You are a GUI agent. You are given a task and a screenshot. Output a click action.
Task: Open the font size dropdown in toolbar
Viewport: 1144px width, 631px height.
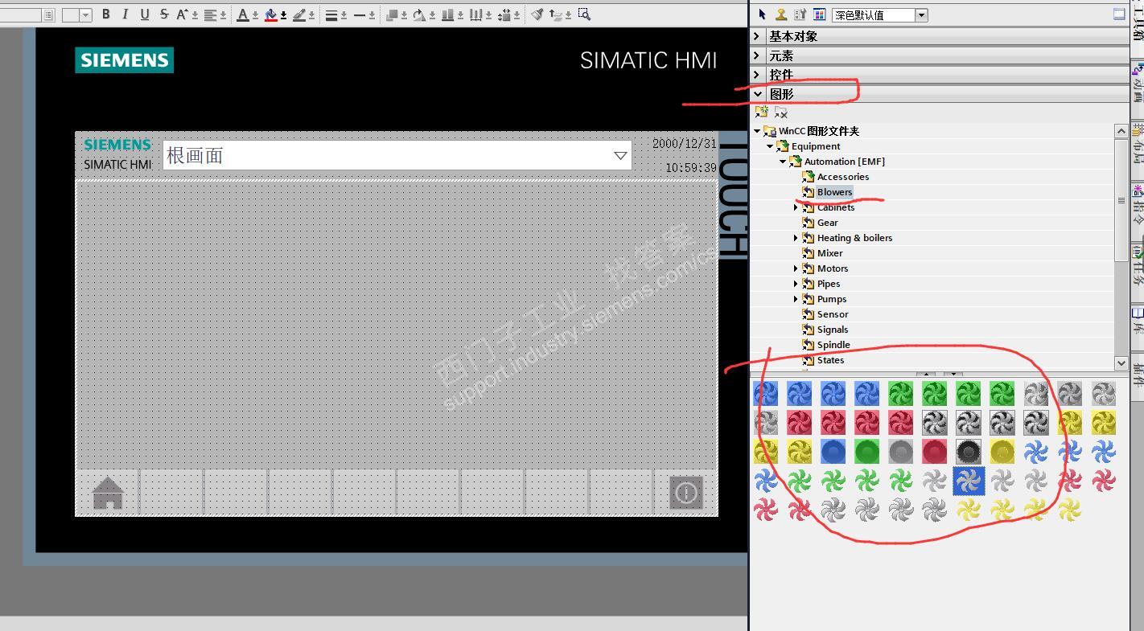pyautogui.click(x=85, y=15)
